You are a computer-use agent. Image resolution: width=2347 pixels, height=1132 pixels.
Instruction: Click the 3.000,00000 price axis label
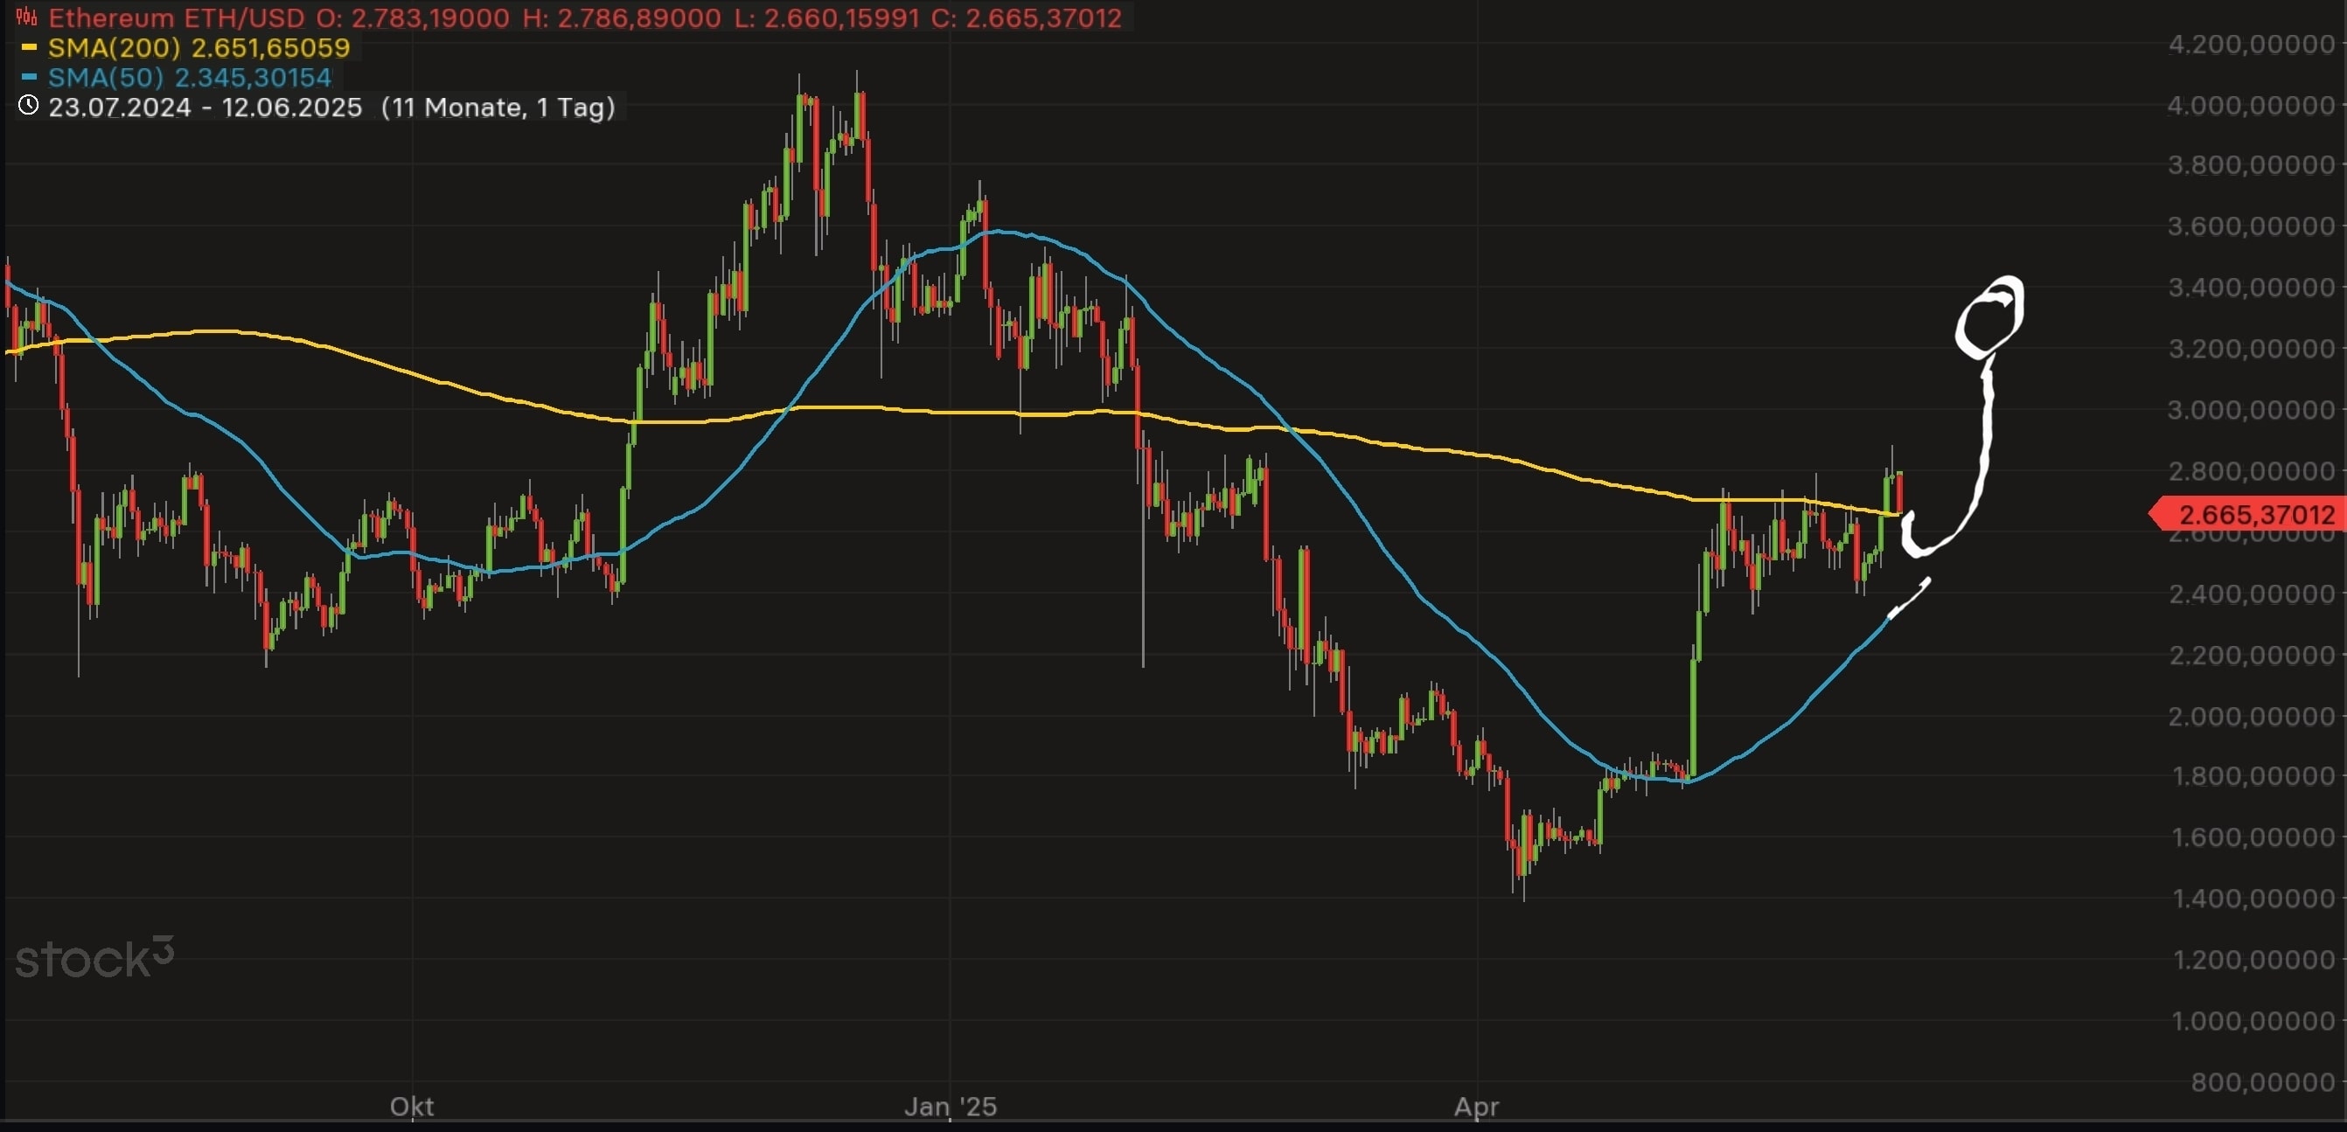2251,410
